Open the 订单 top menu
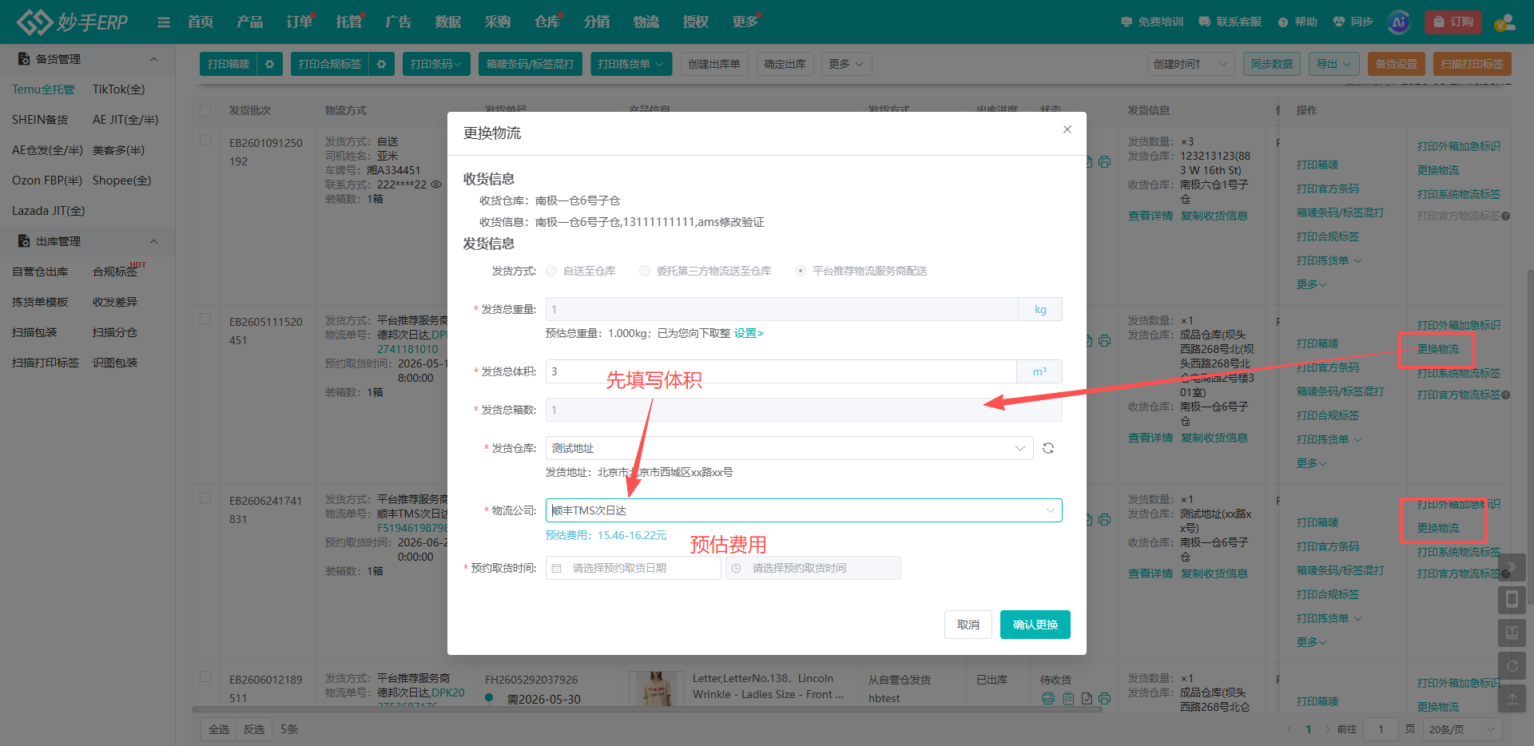1534x746 pixels. click(x=300, y=22)
